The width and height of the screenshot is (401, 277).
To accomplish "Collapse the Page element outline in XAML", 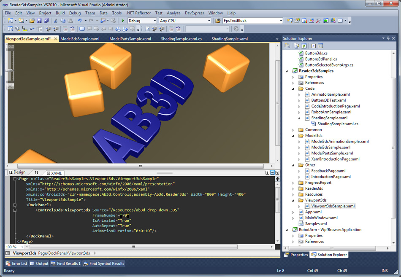I will tap(15, 179).
